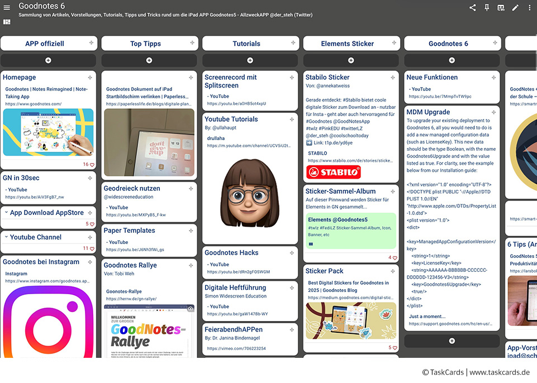Open Goodnotes Hacks YouTube link
This screenshot has height=383, width=537.
coord(239,272)
